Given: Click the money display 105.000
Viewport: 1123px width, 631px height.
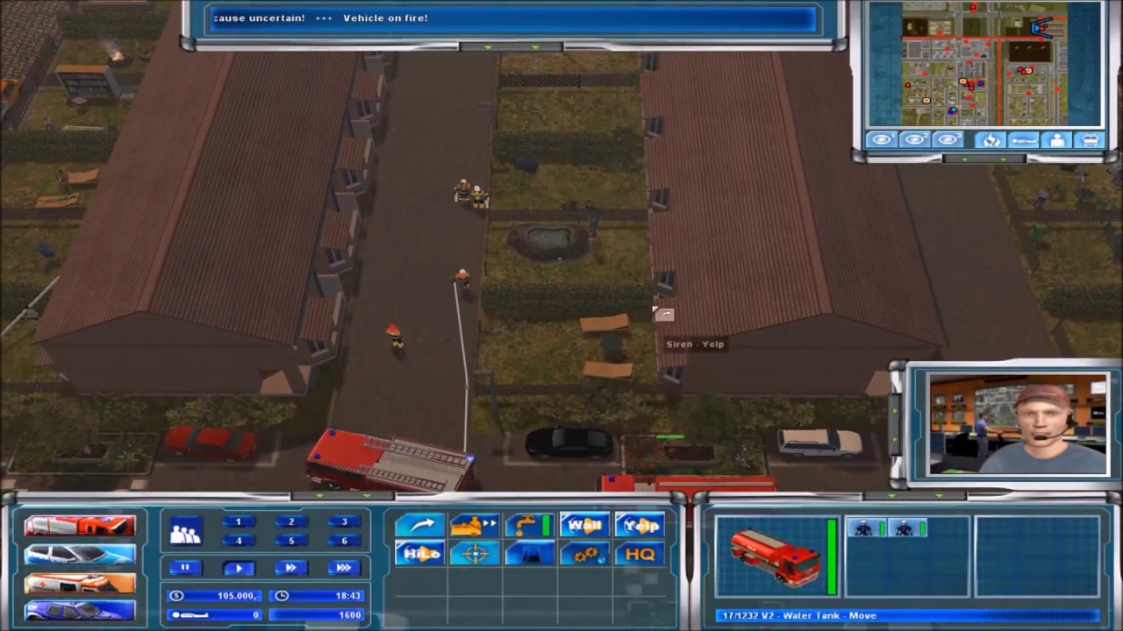Looking at the screenshot, I should [214, 595].
